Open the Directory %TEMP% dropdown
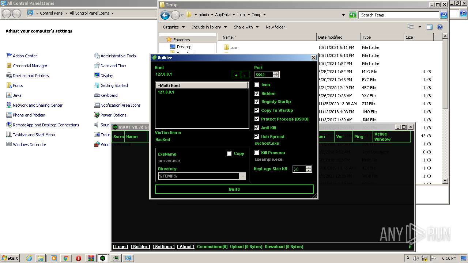 click(243, 176)
